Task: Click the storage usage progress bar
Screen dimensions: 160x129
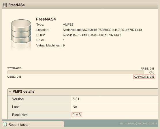Action: coord(76,72)
